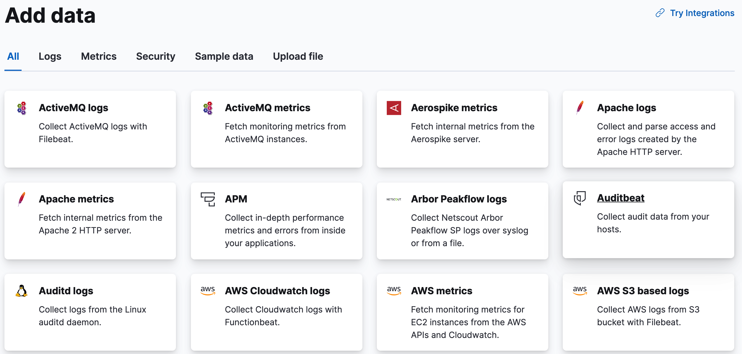Viewport: 742px width, 354px height.
Task: Click the link icon next to Try Integrations
Action: [x=660, y=13]
